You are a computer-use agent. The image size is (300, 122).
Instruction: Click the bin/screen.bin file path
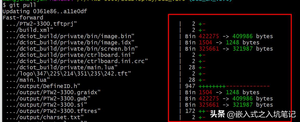[72, 49]
